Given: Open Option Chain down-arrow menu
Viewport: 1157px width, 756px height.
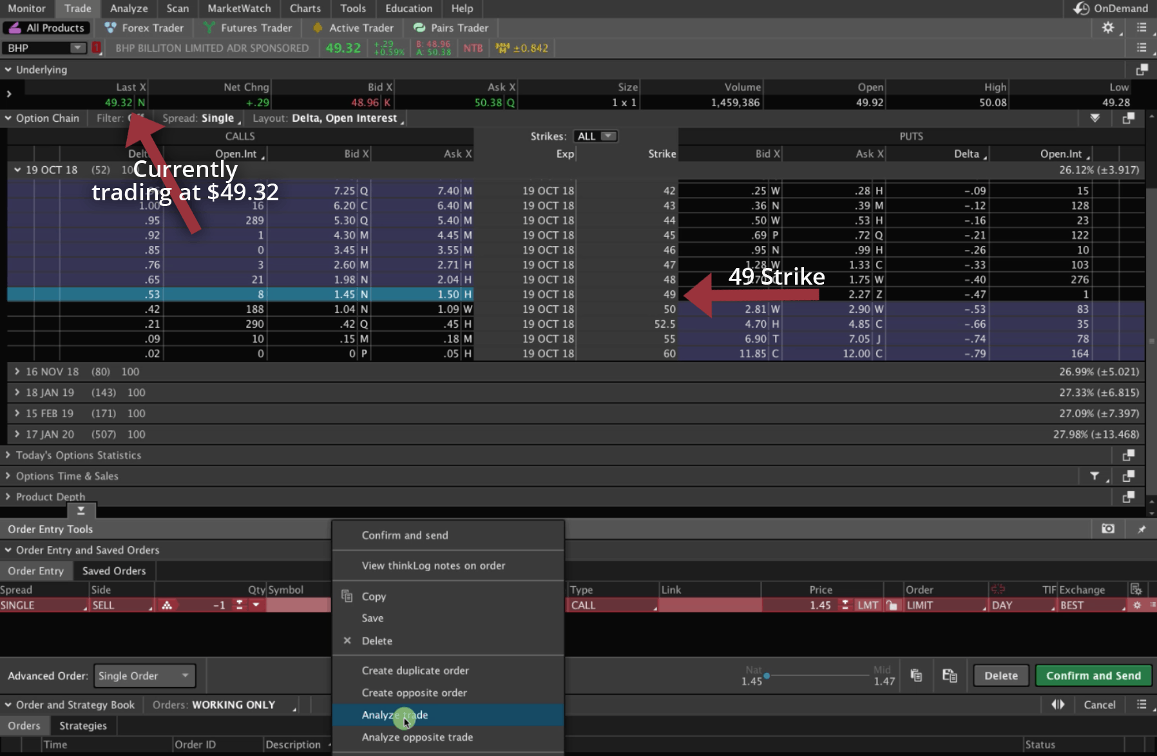Looking at the screenshot, I should (1095, 118).
